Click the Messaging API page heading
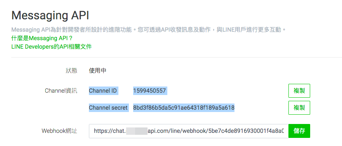The height and width of the screenshot is (146, 342). tap(50, 15)
